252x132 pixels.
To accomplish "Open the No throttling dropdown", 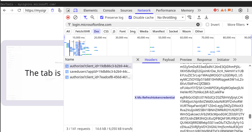I will tap(170, 17).
